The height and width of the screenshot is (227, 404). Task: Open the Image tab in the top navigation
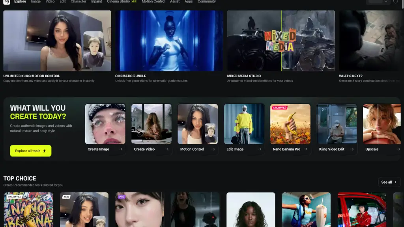click(36, 2)
